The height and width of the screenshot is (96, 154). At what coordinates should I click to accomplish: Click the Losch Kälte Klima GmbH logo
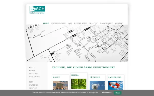pyautogui.click(x=37, y=10)
